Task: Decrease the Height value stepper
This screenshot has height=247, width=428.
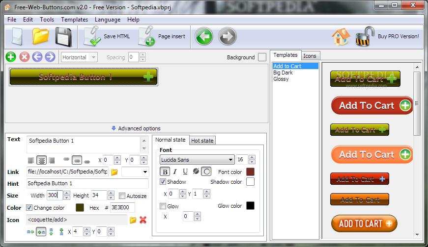Action: pyautogui.click(x=111, y=198)
